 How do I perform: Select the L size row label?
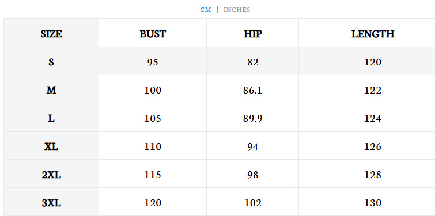coord(51,118)
